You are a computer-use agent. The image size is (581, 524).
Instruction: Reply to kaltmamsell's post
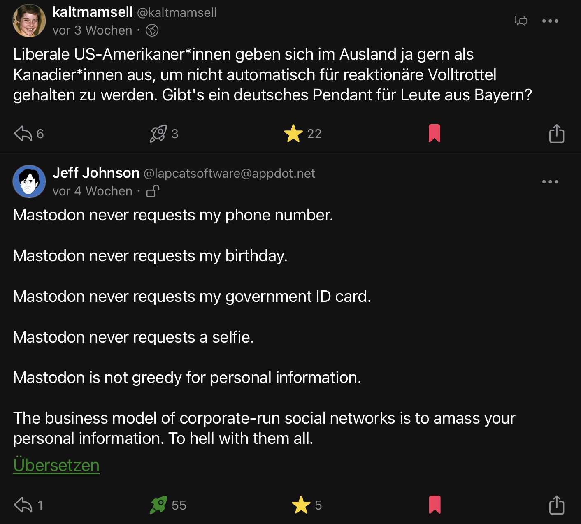(x=23, y=134)
